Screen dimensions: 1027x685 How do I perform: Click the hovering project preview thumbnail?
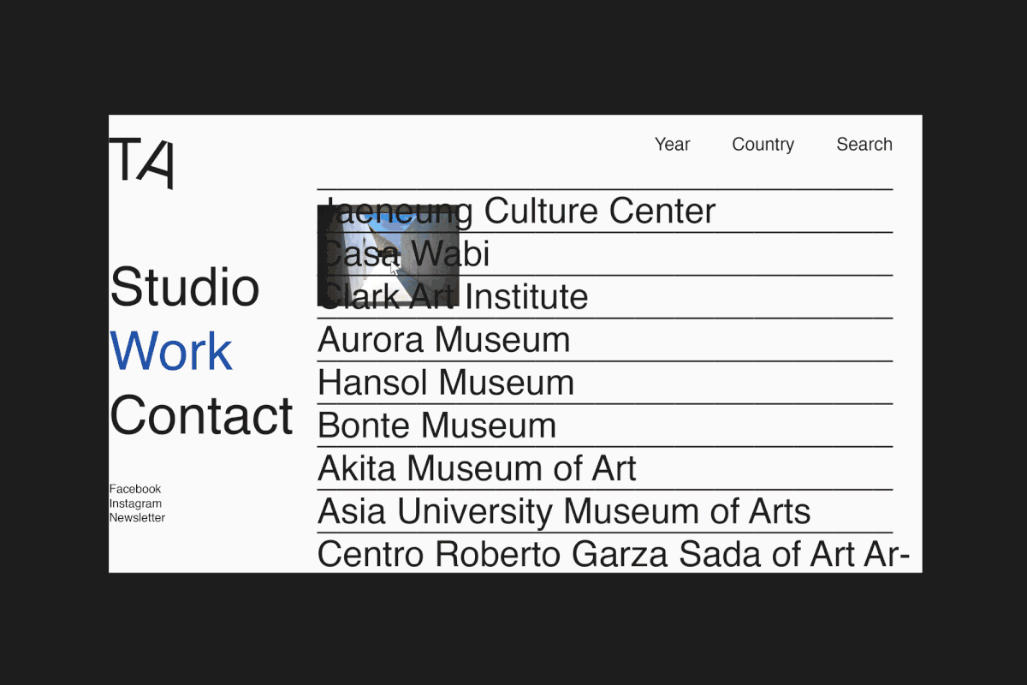pyautogui.click(x=389, y=256)
